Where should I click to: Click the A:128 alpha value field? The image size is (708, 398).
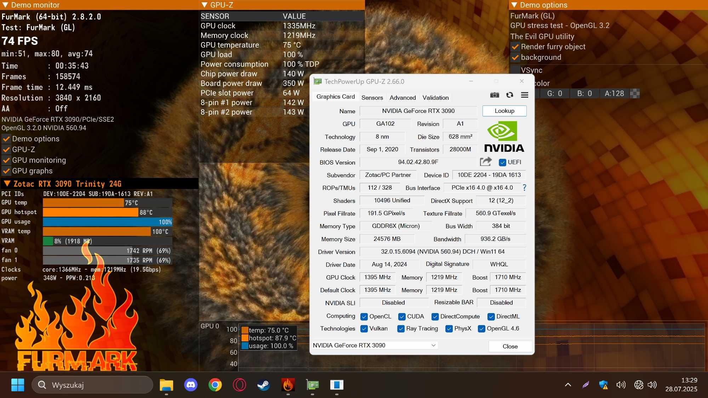click(615, 93)
